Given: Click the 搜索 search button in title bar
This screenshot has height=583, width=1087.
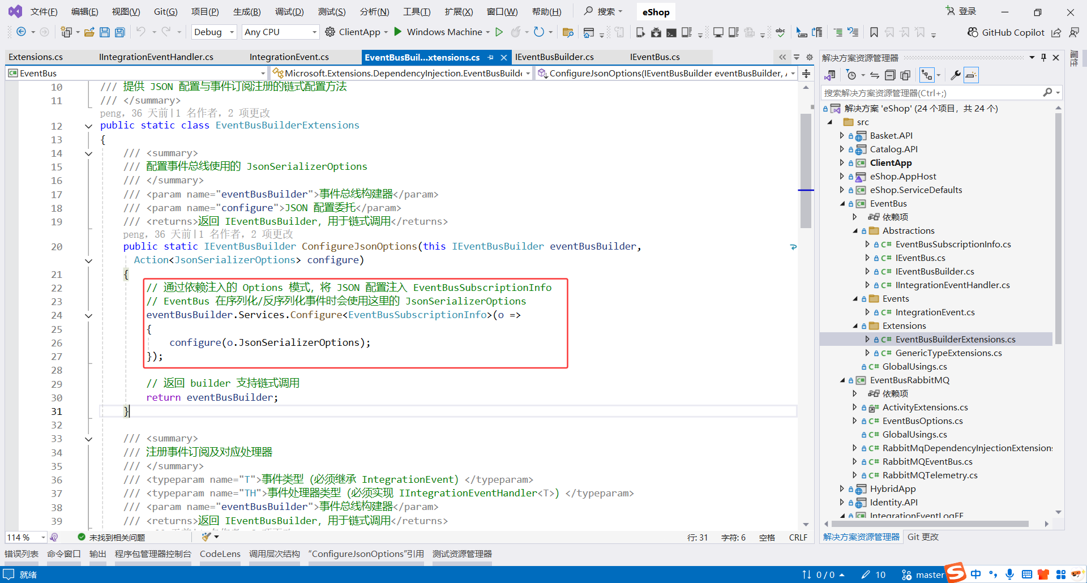Looking at the screenshot, I should click(x=603, y=11).
